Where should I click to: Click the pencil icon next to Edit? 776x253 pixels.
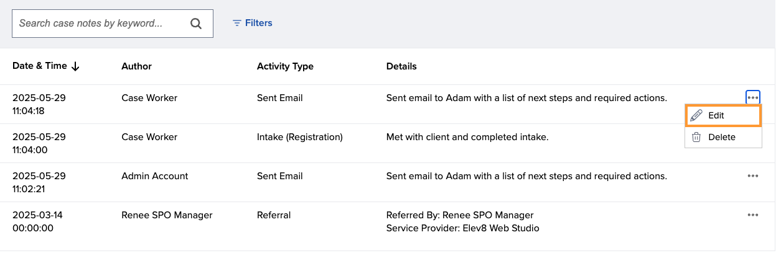click(x=696, y=115)
